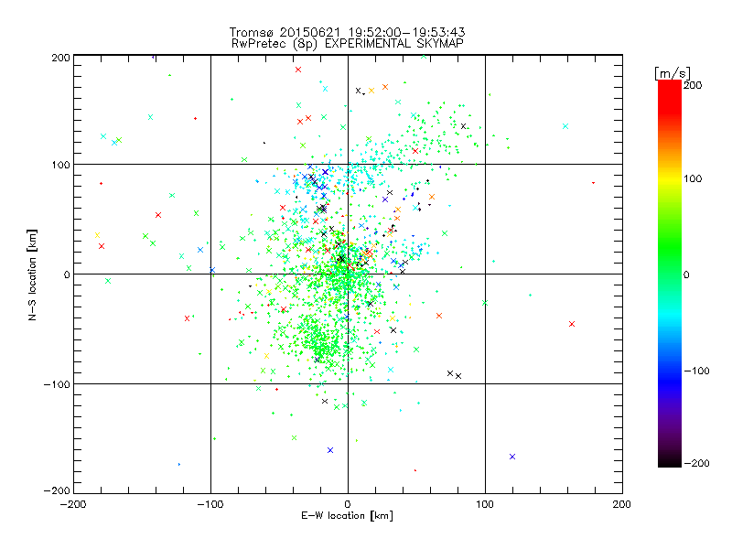
Task: Click the 200 label beside the colorbar top
Action: [693, 85]
